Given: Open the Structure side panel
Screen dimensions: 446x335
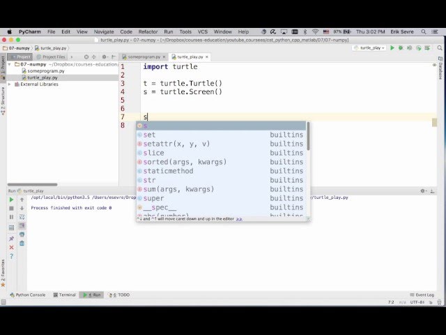Looking at the screenshot, I should (x=3, y=101).
